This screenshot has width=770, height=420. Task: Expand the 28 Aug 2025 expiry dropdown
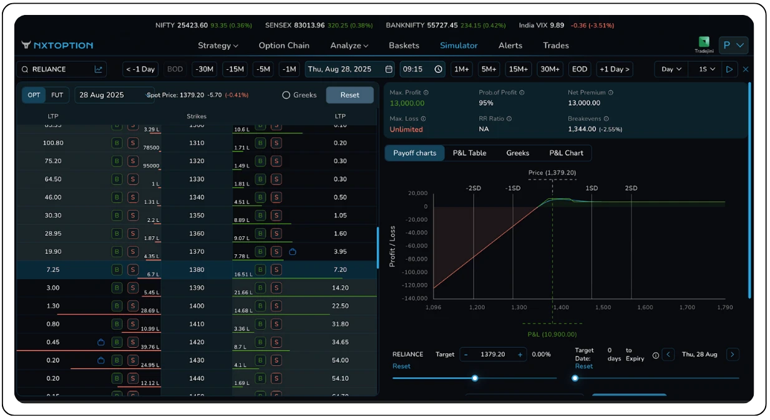[114, 95]
